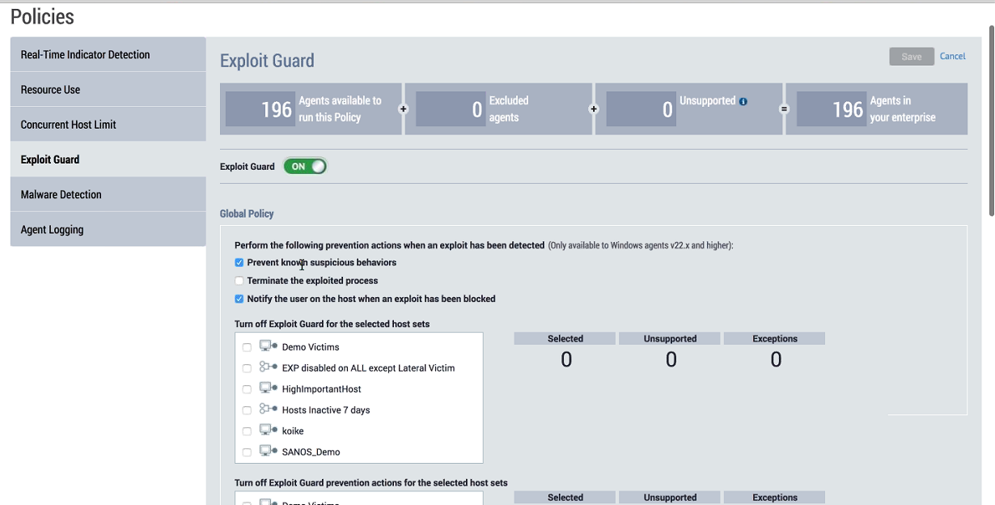Viewport: 995px width, 505px height.
Task: Click the Save button
Action: pos(912,57)
